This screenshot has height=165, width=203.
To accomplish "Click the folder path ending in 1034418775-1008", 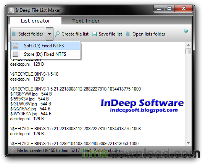I will (x=76, y=129).
